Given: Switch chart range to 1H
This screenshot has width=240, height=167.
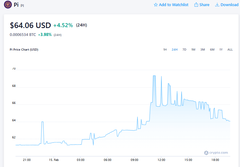Looking at the screenshot, I should 165,50.
